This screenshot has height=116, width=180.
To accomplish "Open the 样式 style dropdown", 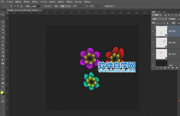I will click(65, 6).
